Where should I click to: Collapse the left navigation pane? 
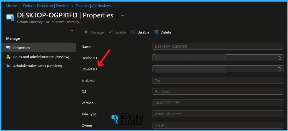pyautogui.click(x=72, y=30)
